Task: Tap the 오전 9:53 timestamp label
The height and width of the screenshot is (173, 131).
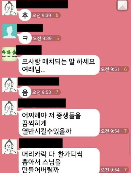Action: pos(42,92)
